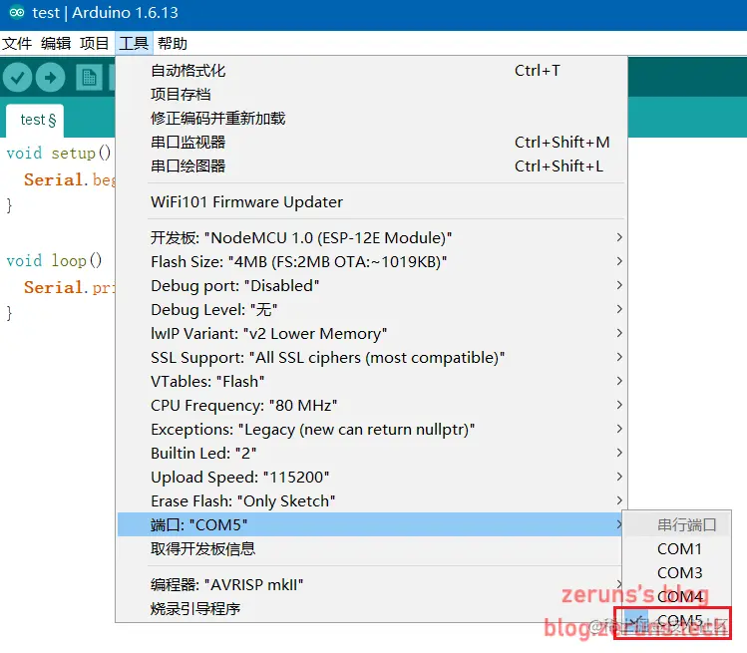This screenshot has width=747, height=653.
Task: Expand the Flash Size submenu
Action: (x=371, y=261)
